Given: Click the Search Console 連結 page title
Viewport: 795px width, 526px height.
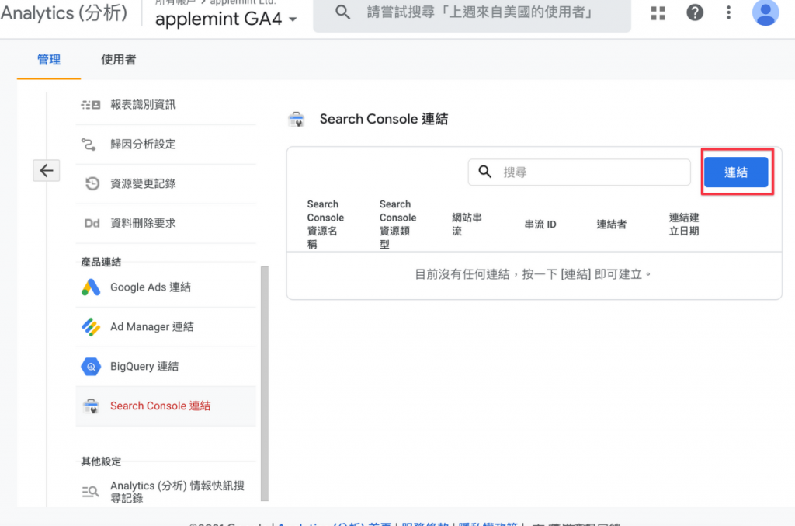Looking at the screenshot, I should [384, 119].
